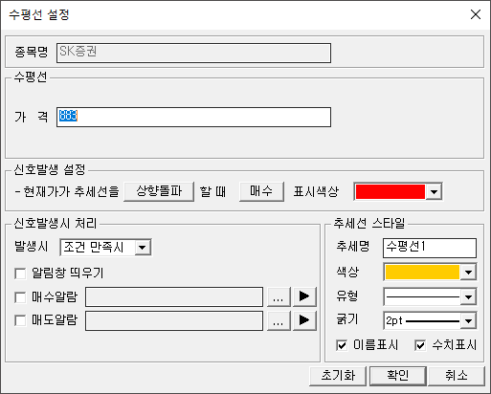
Task: Enable the 알림창 띄우기 checkbox
Action: pyautogui.click(x=20, y=274)
